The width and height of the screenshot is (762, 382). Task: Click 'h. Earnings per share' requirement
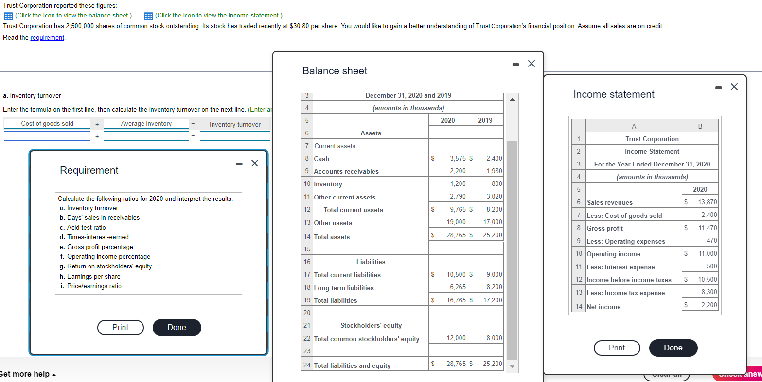pyautogui.click(x=89, y=277)
